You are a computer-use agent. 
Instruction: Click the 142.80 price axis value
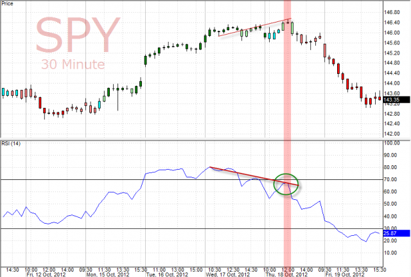[392, 114]
